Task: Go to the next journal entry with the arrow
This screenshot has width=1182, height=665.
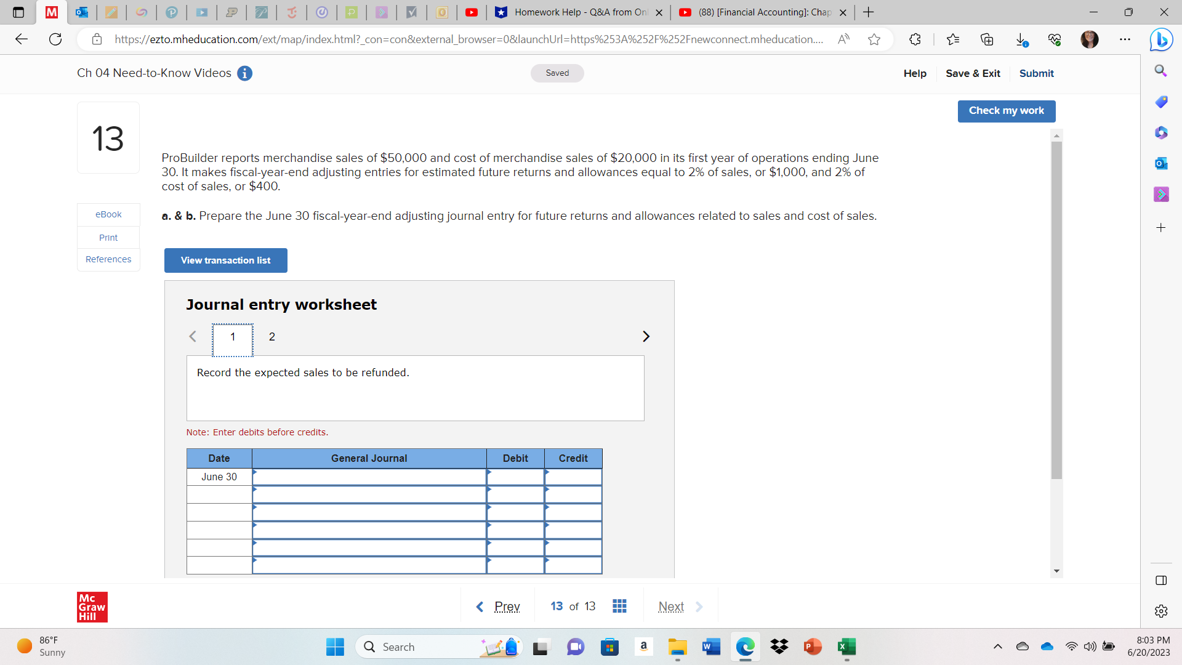Action: click(646, 336)
